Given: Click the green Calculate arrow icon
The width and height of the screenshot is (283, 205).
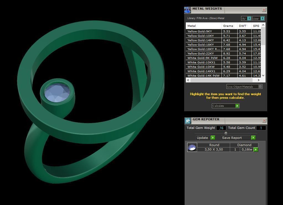Looking at the screenshot, I should [x=237, y=106].
